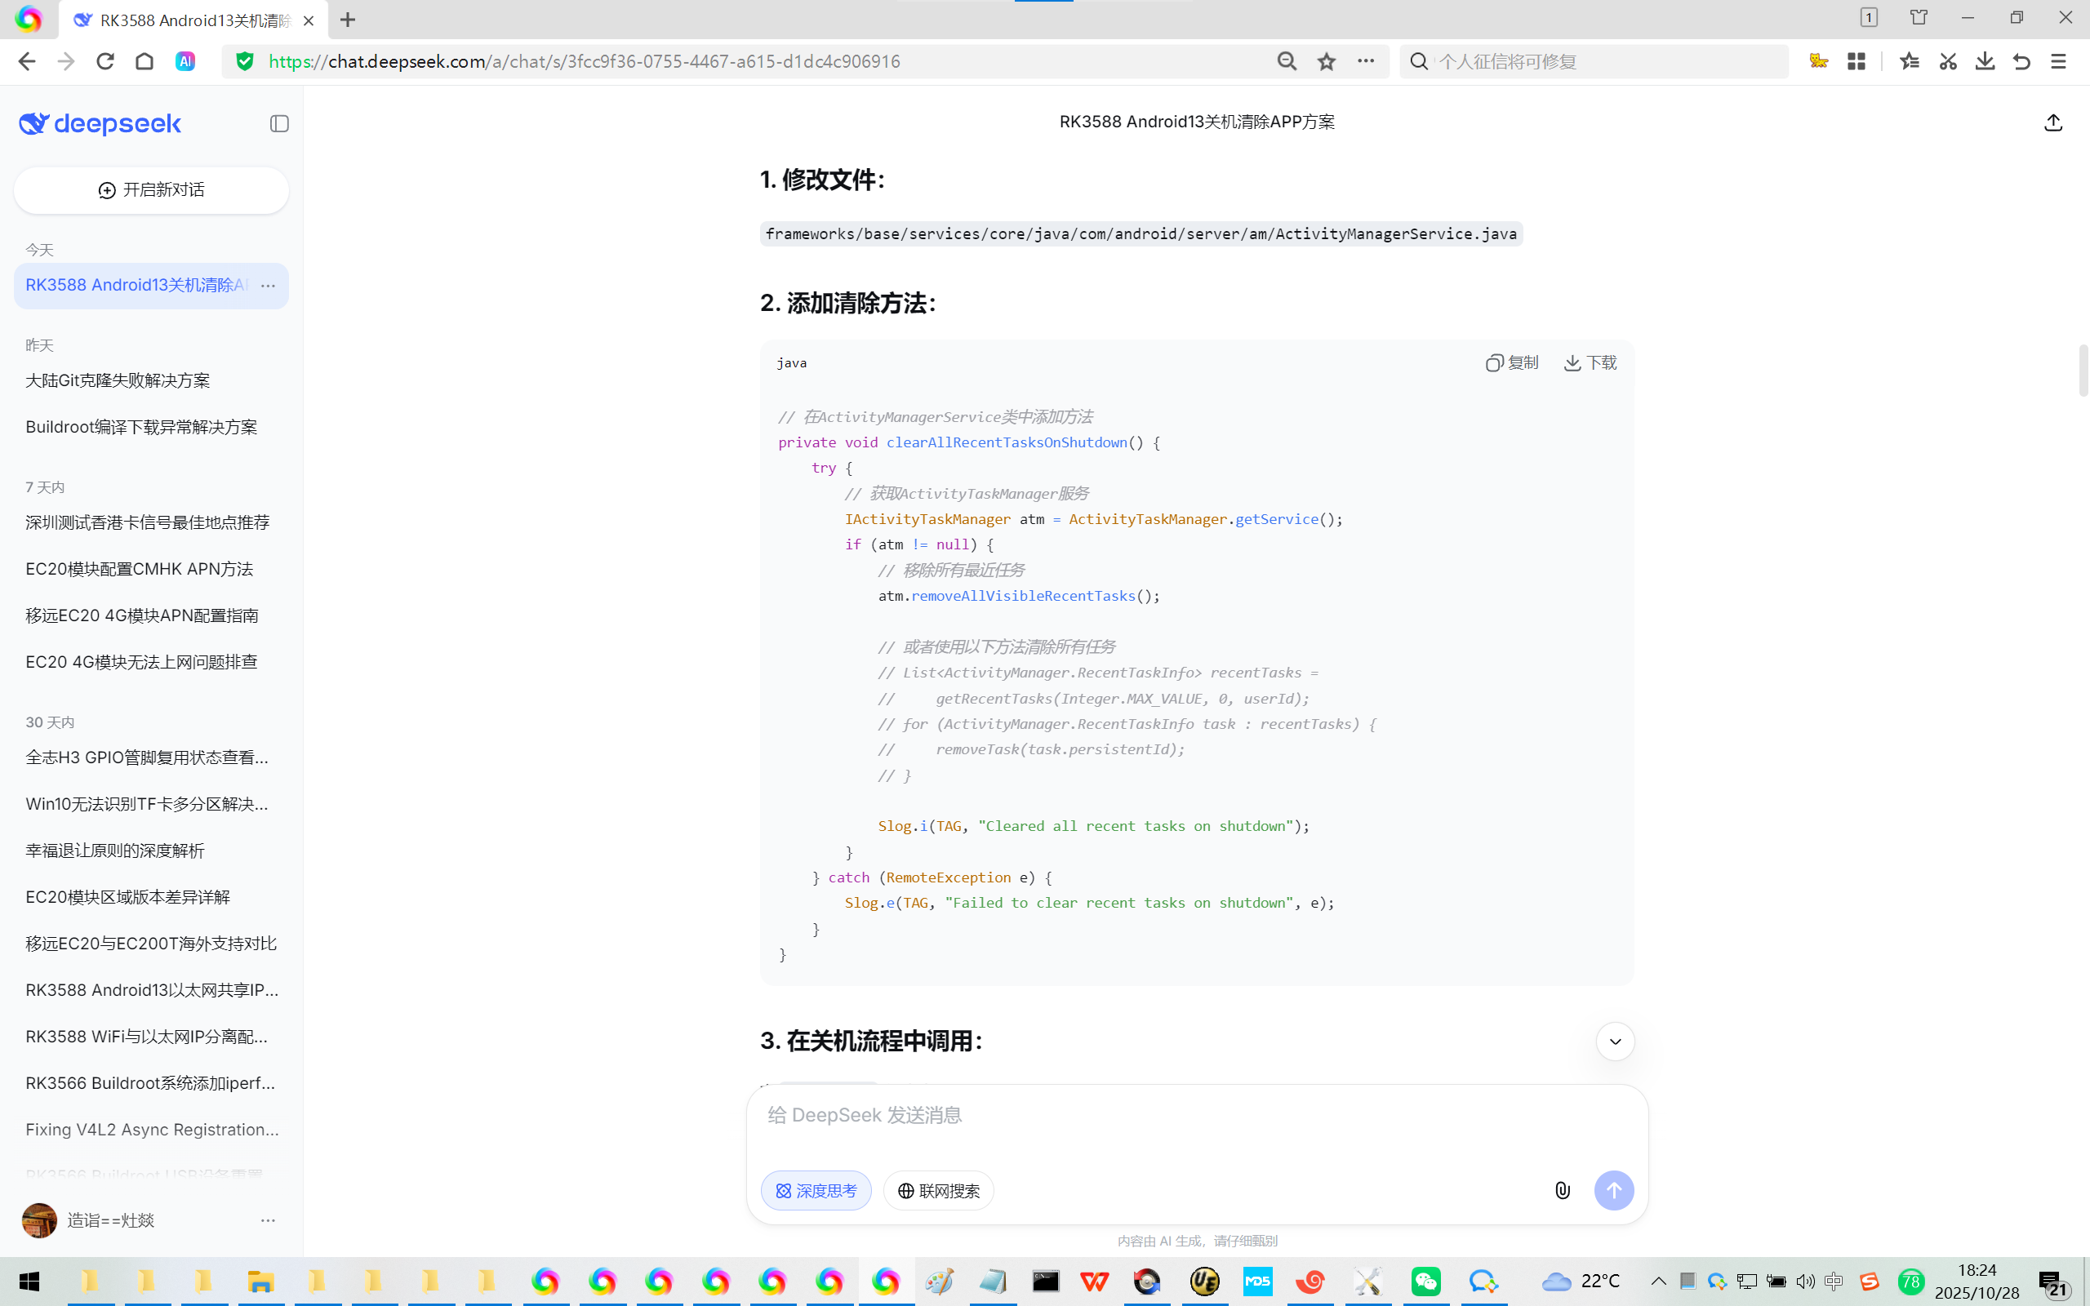Download the Java code snippet
The image size is (2090, 1306).
click(x=1590, y=362)
